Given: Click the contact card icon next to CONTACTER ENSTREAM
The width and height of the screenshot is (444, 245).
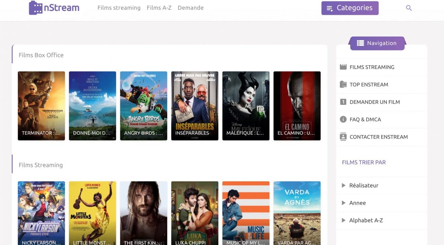Looking at the screenshot, I should [343, 137].
